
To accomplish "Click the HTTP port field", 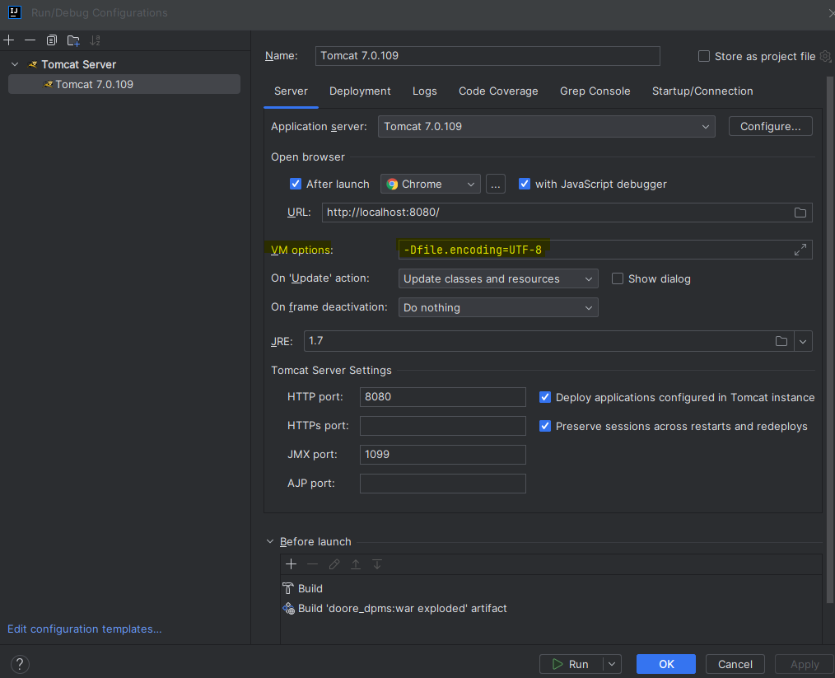I will pos(442,397).
